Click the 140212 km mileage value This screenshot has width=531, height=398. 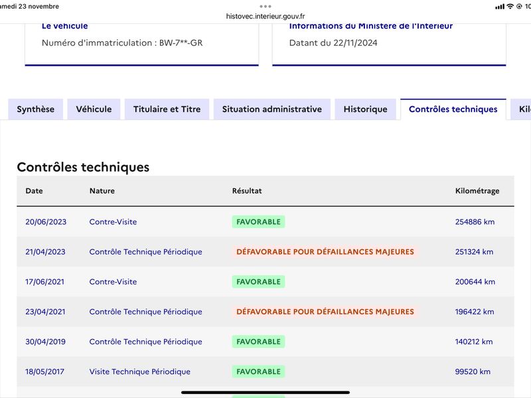(474, 342)
